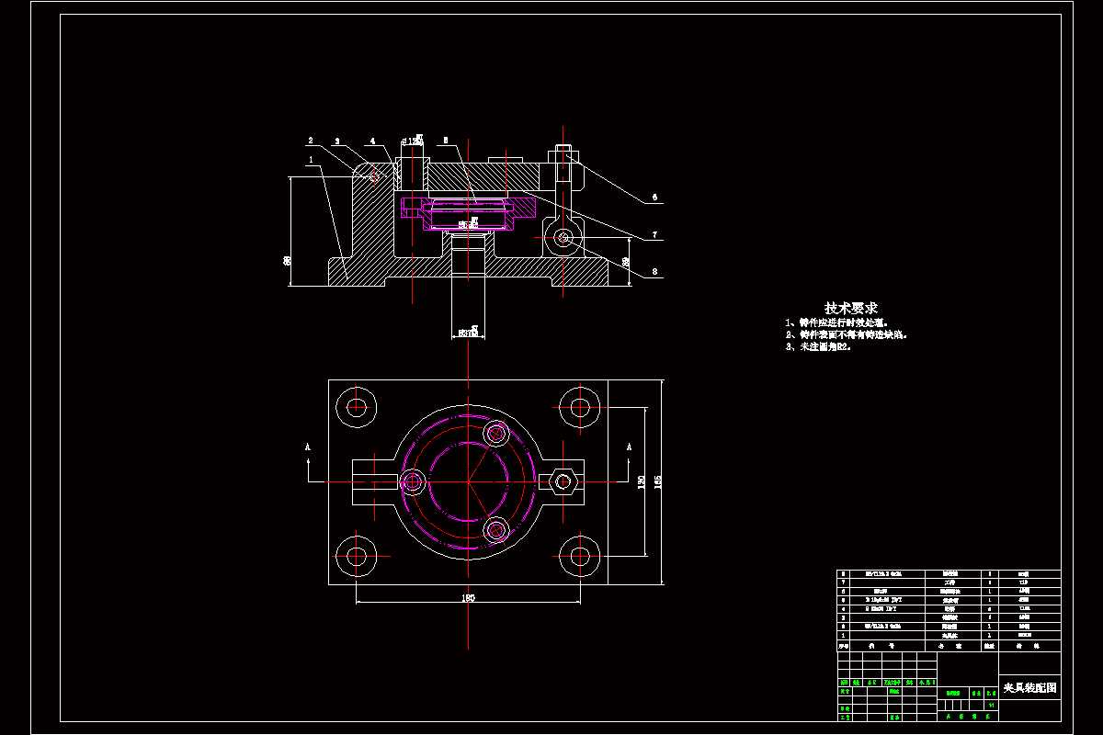
Task: Select the hexagonal nut in plan view
Action: [x=563, y=481]
